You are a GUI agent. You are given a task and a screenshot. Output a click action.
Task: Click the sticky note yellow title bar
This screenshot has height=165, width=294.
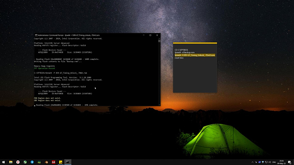coord(195,43)
